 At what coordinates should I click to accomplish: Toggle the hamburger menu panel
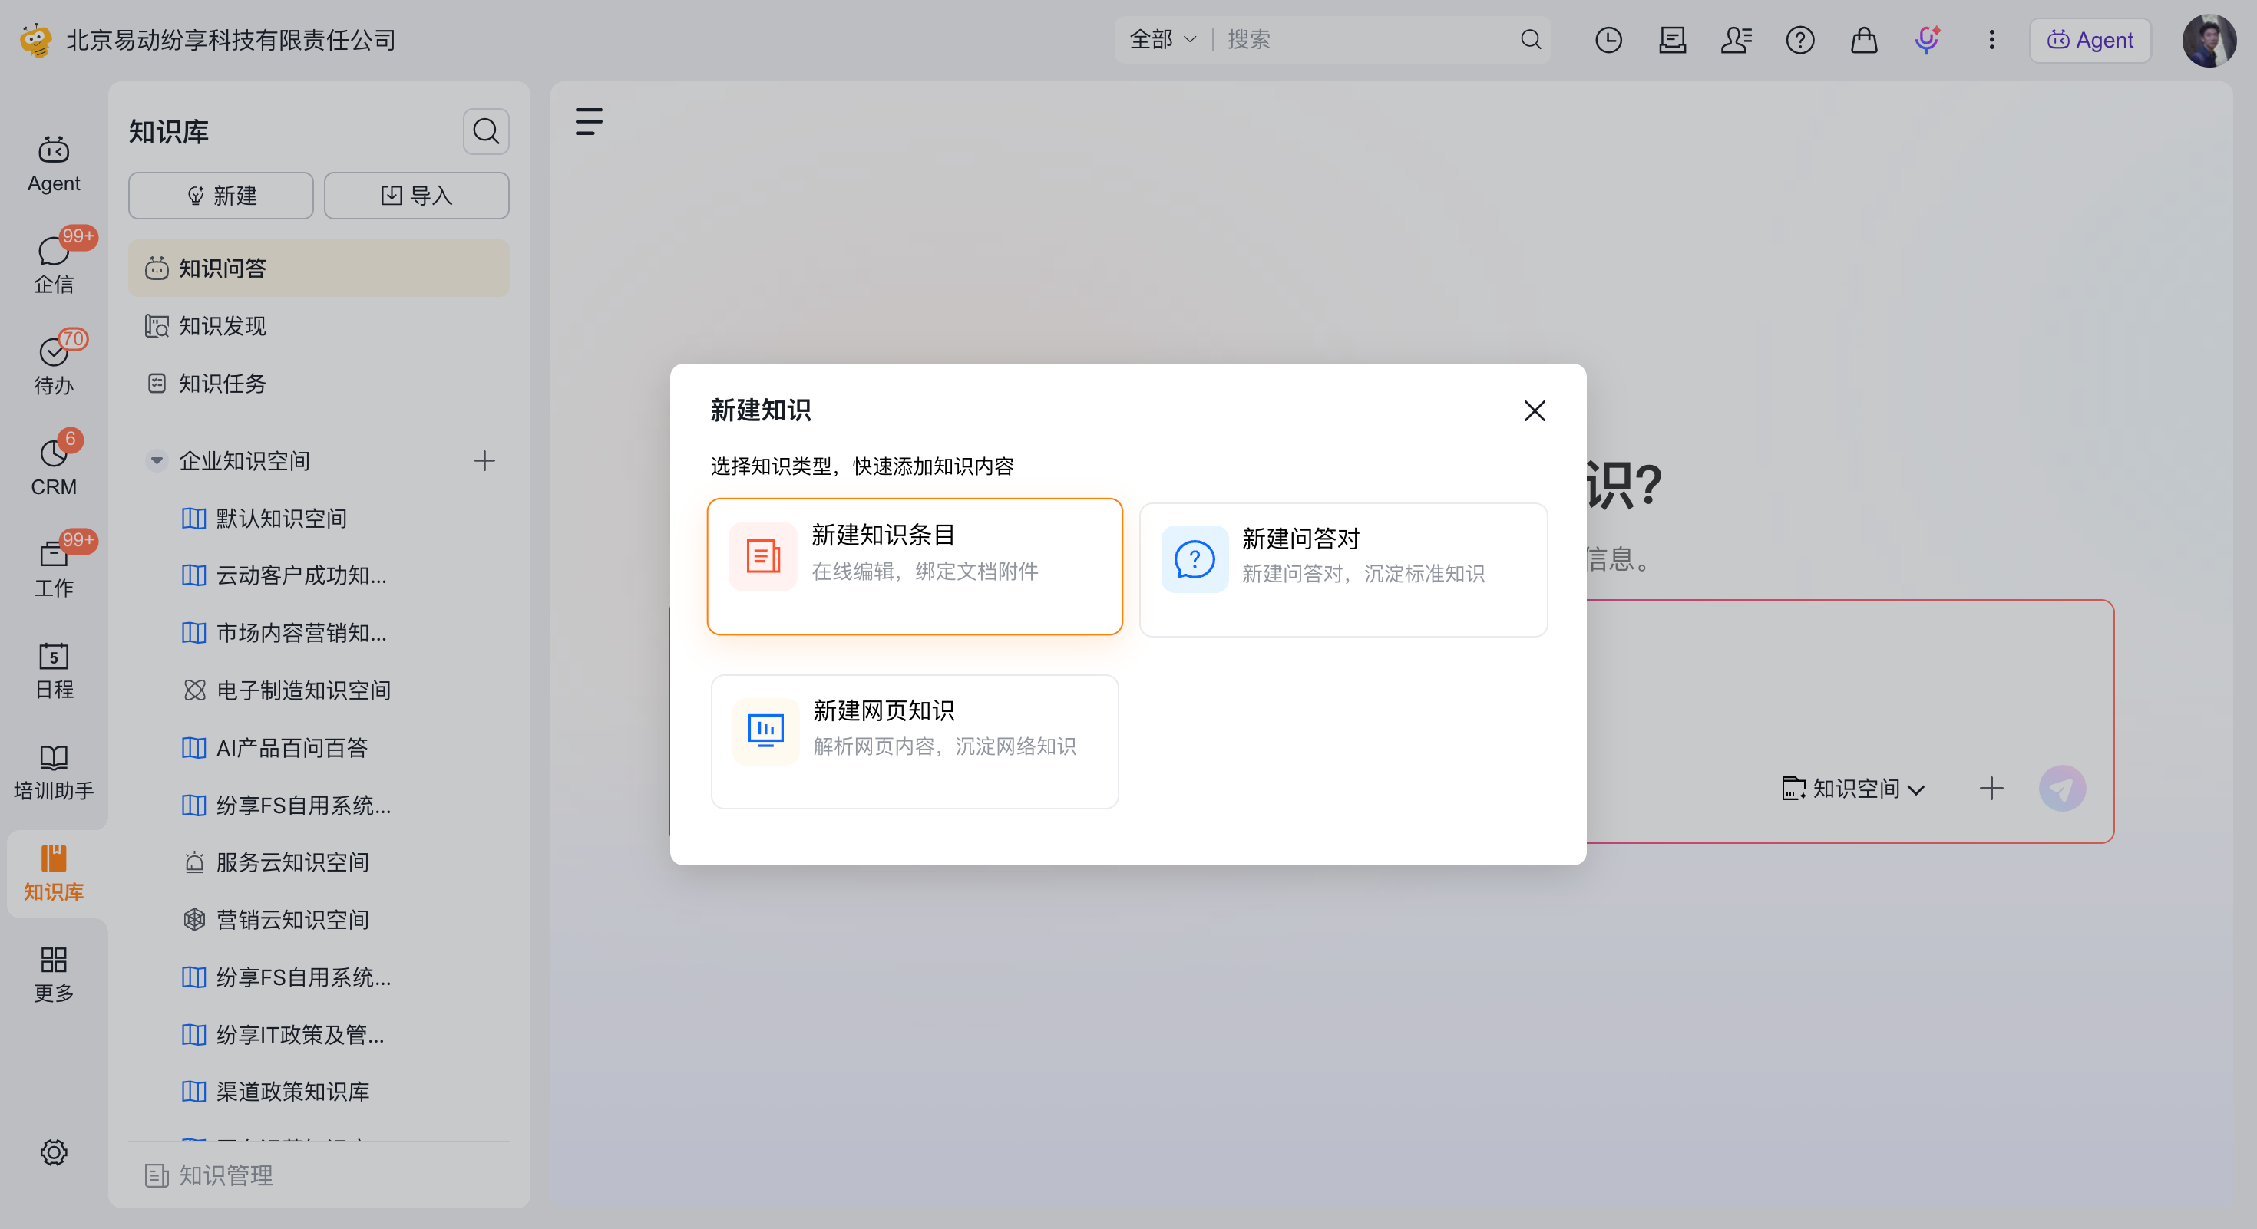(x=589, y=120)
